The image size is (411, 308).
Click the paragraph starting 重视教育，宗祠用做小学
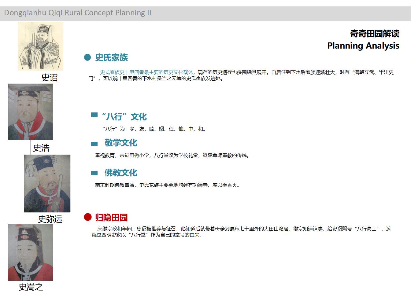click(173, 156)
